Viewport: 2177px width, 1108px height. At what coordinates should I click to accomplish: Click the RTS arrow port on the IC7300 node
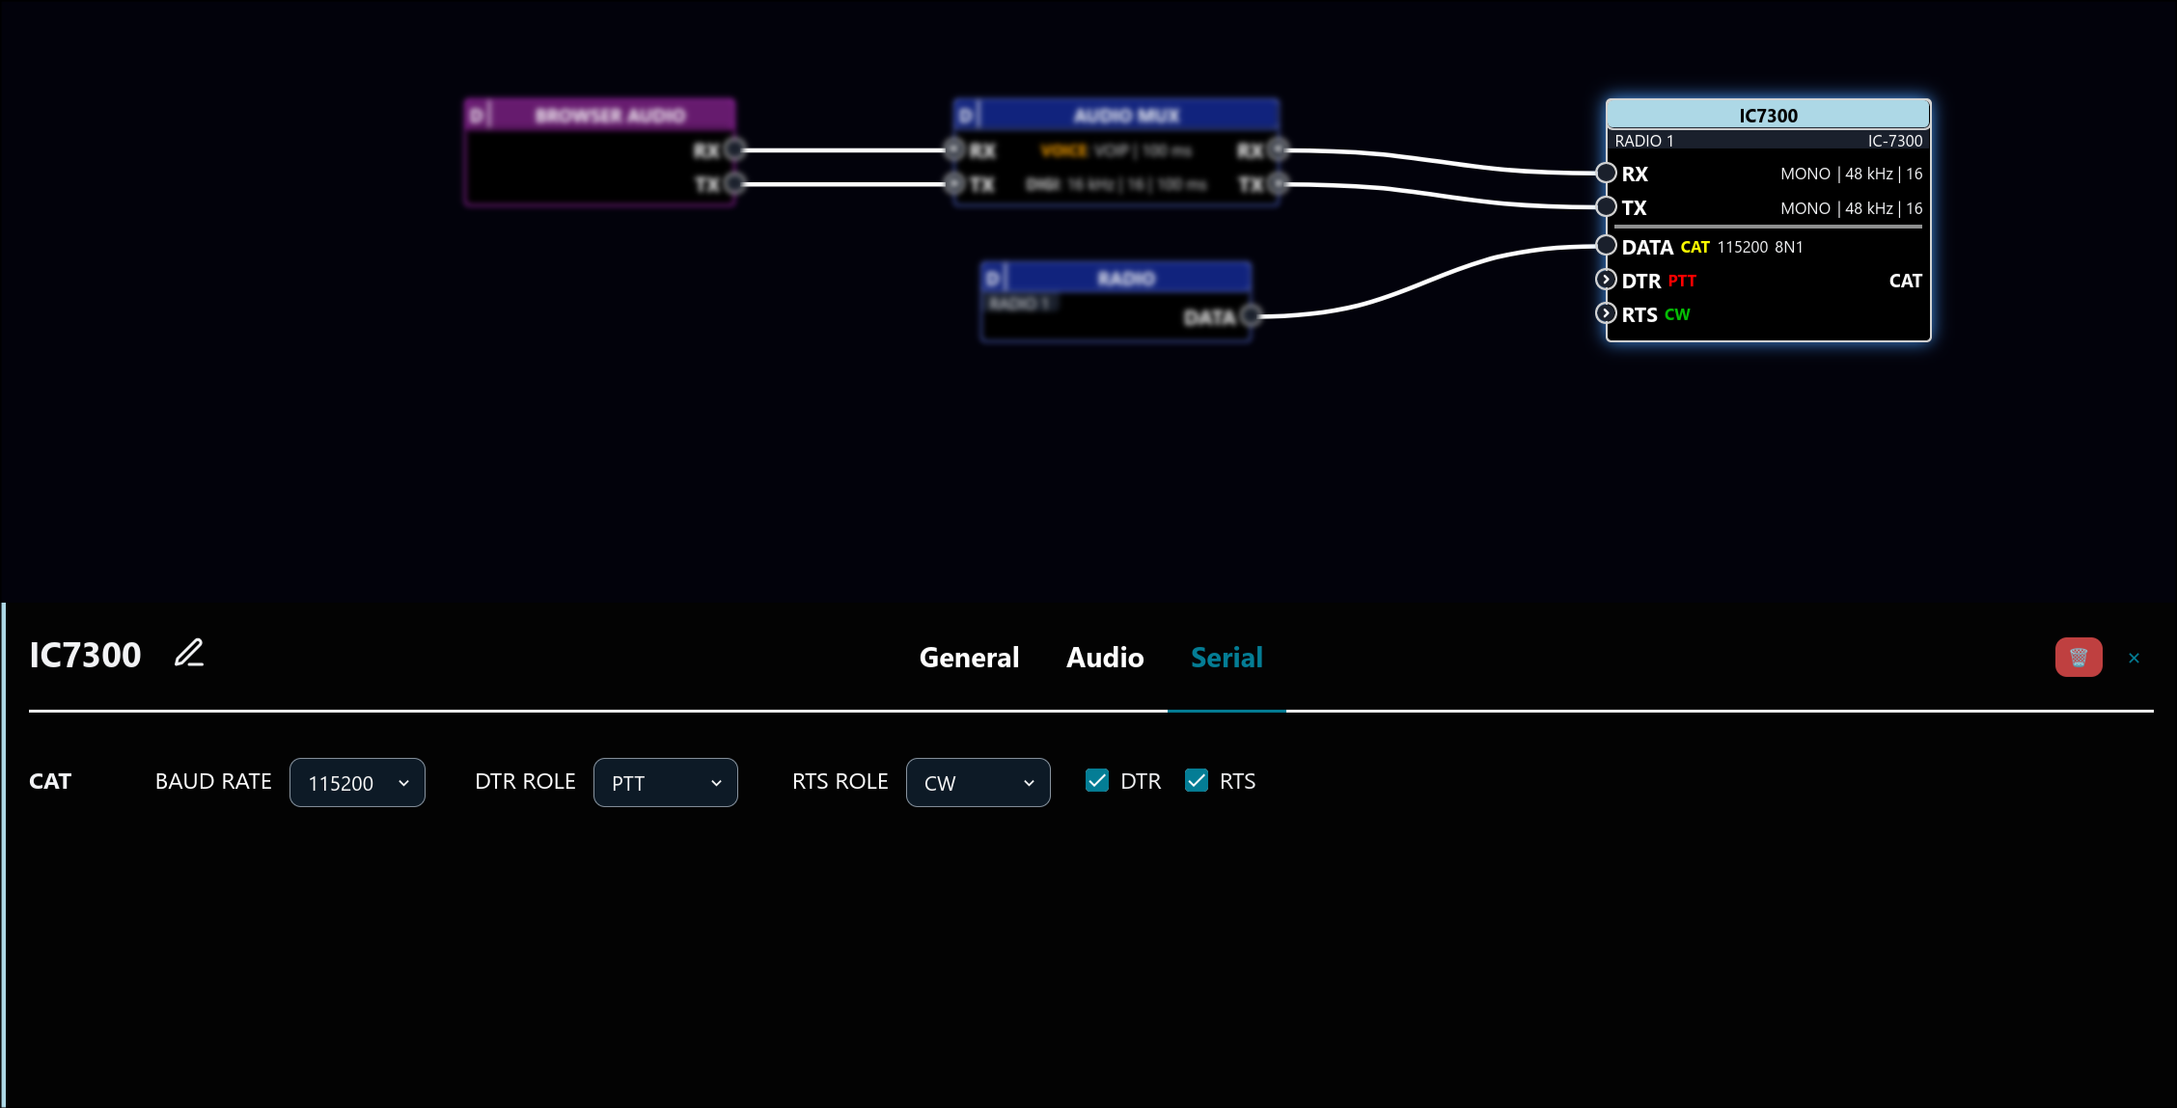pos(1606,313)
